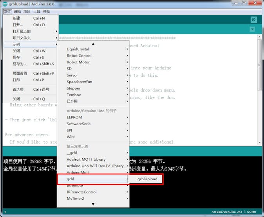Viewport: 264px width, 217px height.
Task: Open the 工具 menu
Action: click(x=37, y=11)
